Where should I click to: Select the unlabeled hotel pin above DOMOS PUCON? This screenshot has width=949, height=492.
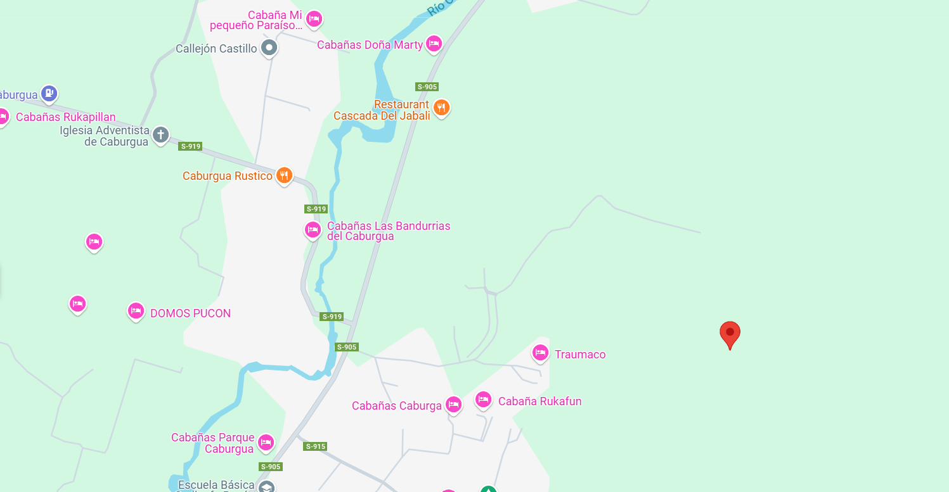click(94, 242)
